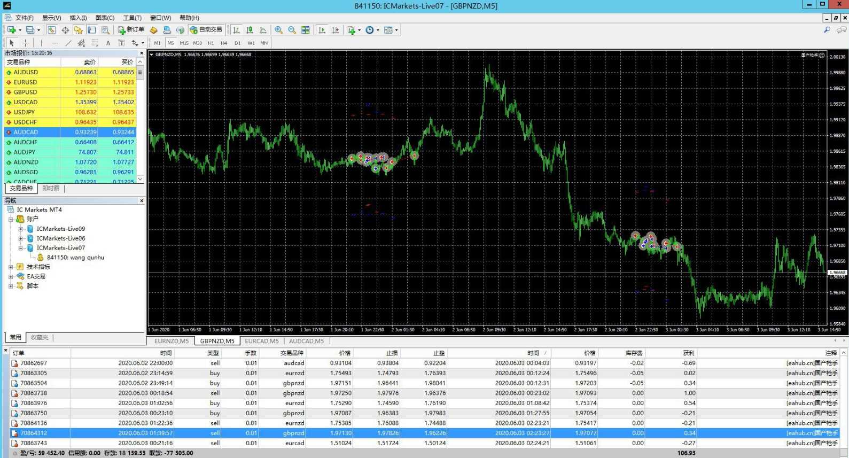Open the 文件(F) menu
The image size is (849, 458).
[x=24, y=18]
